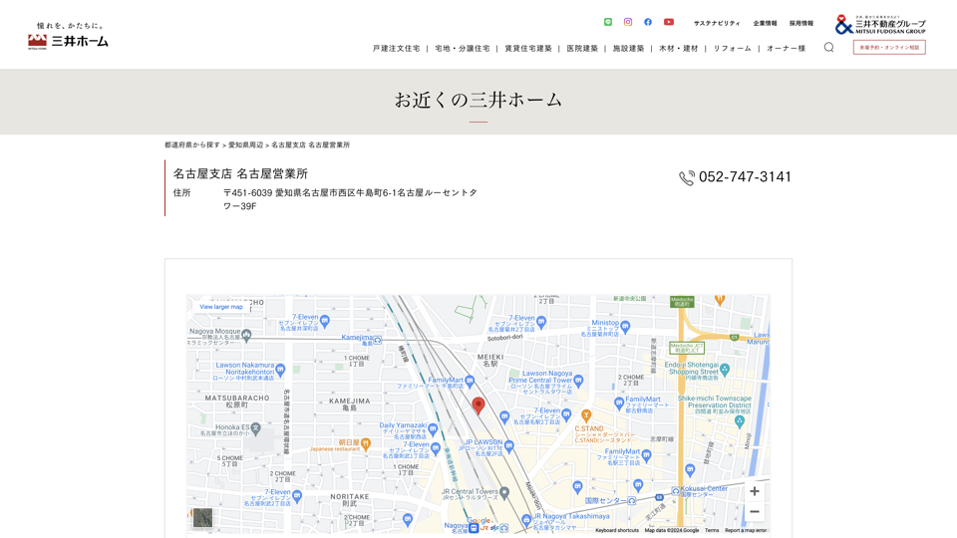The width and height of the screenshot is (957, 538).
Task: Open the Instagram icon link
Action: (627, 22)
